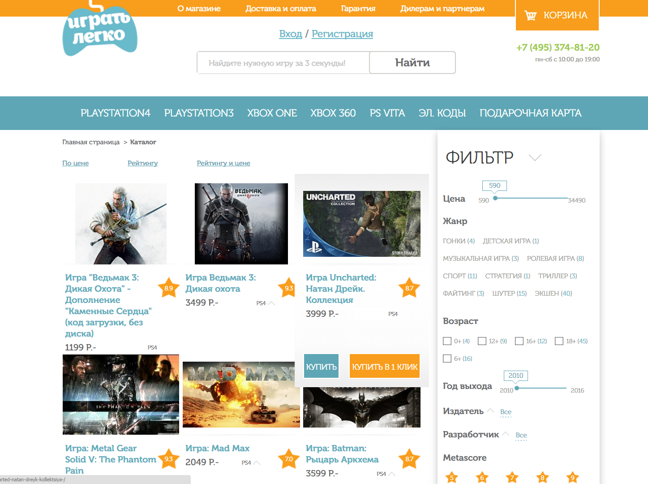This screenshot has width=648, height=484.
Task: Select Metascore star 7 filter
Action: point(512,478)
